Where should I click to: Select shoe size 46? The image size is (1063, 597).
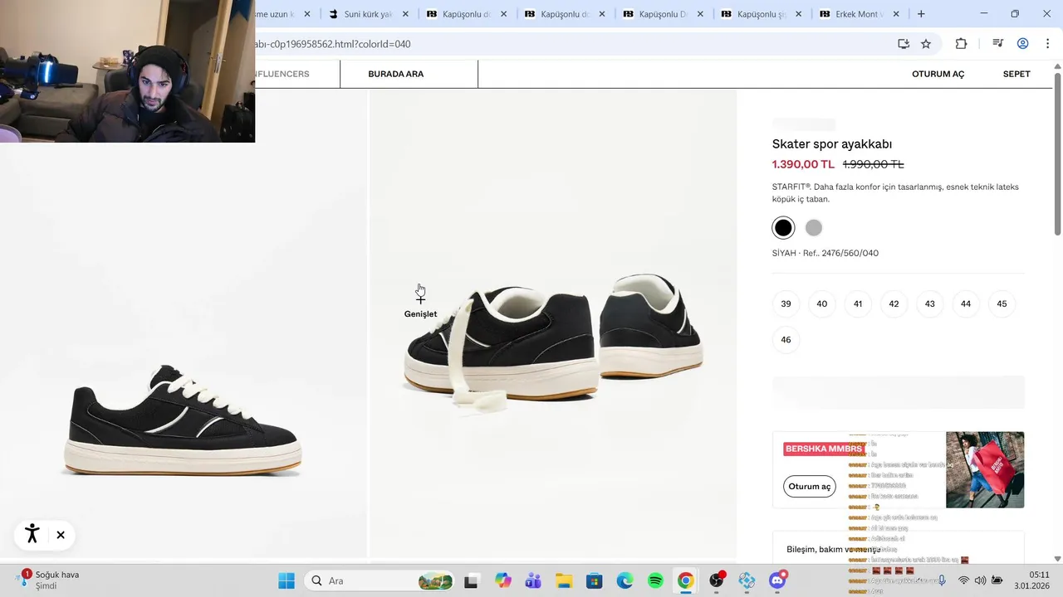click(x=786, y=339)
